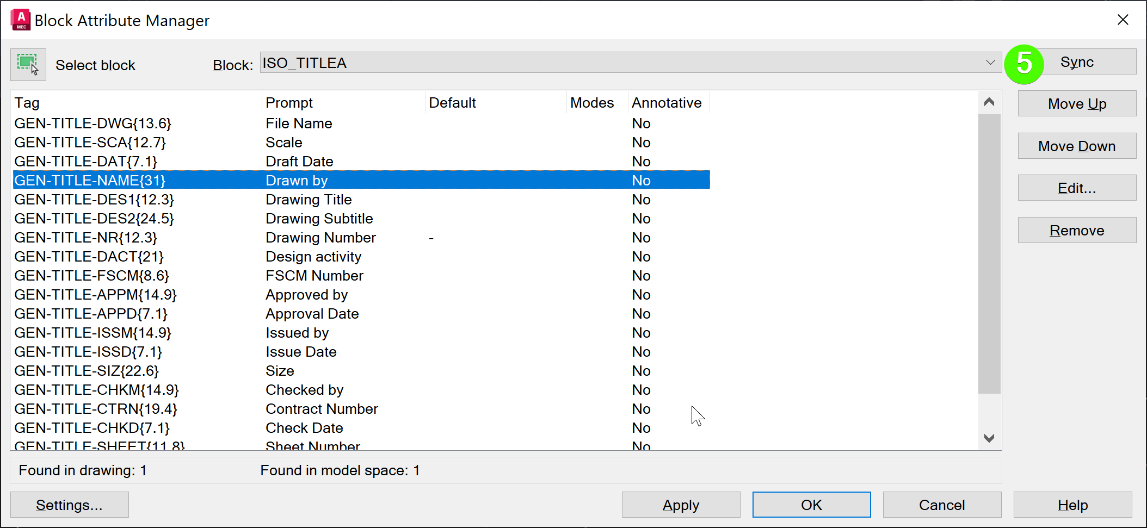
Task: Open the Settings dialog
Action: click(69, 505)
